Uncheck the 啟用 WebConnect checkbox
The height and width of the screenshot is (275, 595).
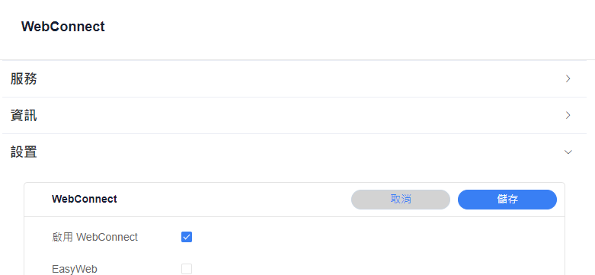(187, 237)
